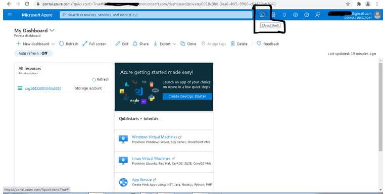The height and width of the screenshot is (194, 385).
Task: Reload the page with browser refresh
Action: [x=27, y=4]
